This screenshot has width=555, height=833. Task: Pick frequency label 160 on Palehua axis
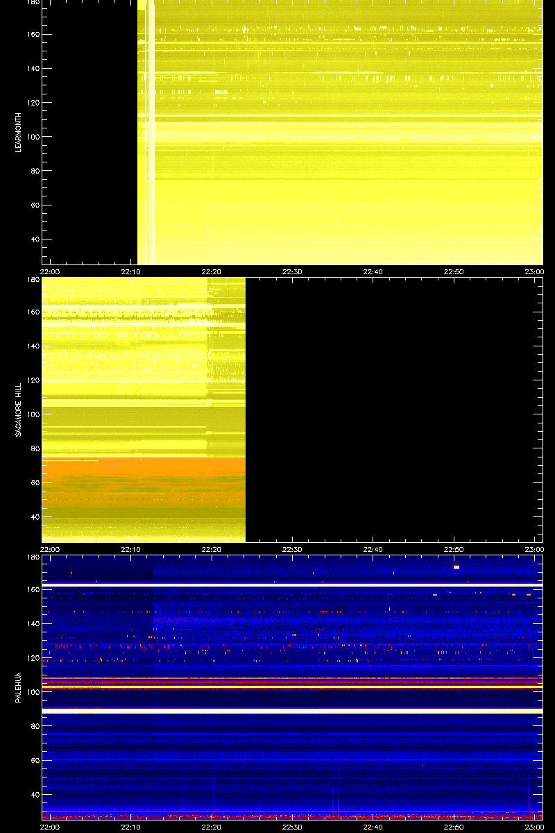(33, 589)
